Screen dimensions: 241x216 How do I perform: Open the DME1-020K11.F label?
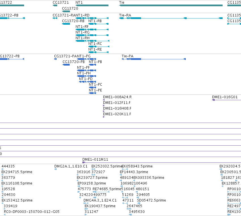tap(117, 114)
